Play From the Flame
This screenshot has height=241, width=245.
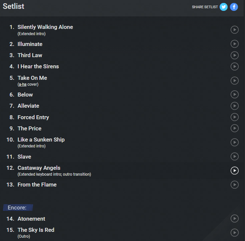pyautogui.click(x=234, y=185)
